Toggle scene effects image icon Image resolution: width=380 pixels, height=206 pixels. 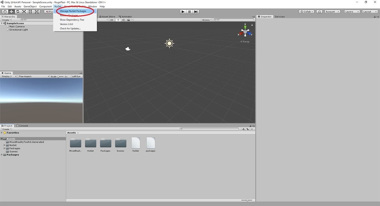click(129, 20)
